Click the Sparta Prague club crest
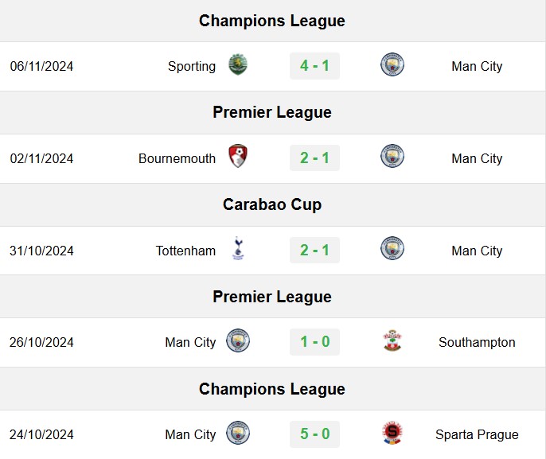The height and width of the screenshot is (459, 546). [392, 433]
